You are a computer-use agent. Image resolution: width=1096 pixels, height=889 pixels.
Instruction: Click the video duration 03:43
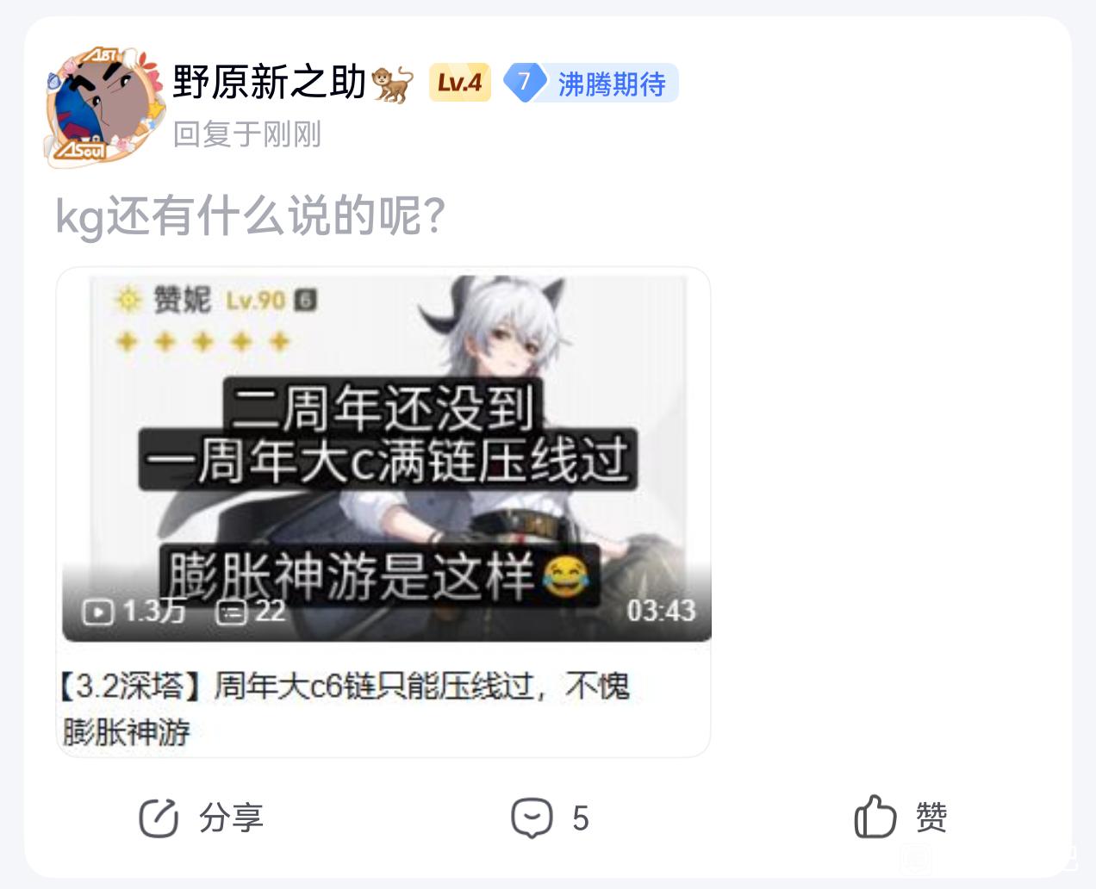(661, 611)
